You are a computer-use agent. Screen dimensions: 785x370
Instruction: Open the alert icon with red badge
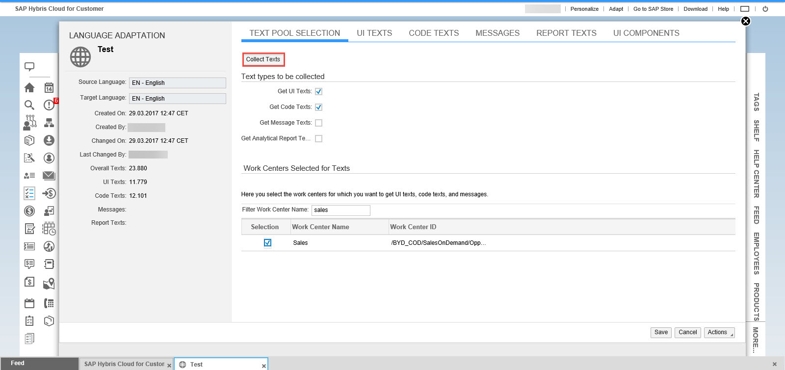click(x=49, y=105)
